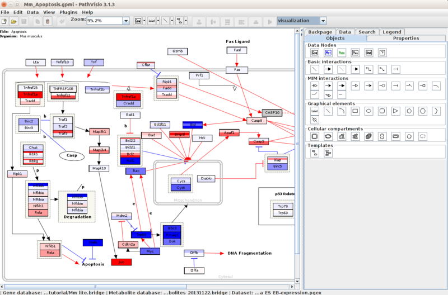Select the Protein data node tool

pyautogui.click(x=355, y=53)
